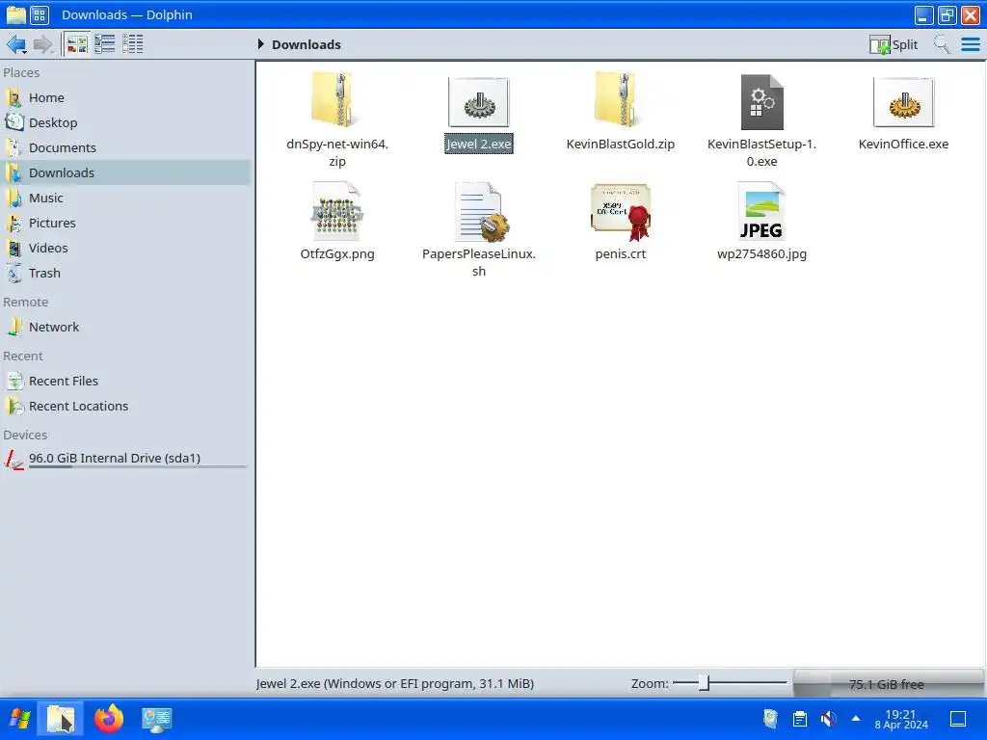Viewport: 987px width, 740px height.
Task: Click the KevinOffice.exe filename label
Action: pos(903,145)
